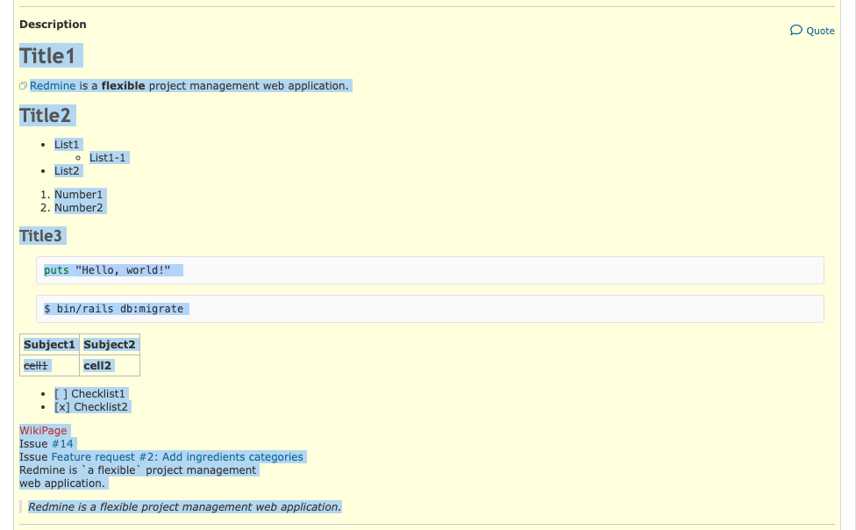856x530 pixels.
Task: Click the Checklist2 item
Action: (91, 407)
